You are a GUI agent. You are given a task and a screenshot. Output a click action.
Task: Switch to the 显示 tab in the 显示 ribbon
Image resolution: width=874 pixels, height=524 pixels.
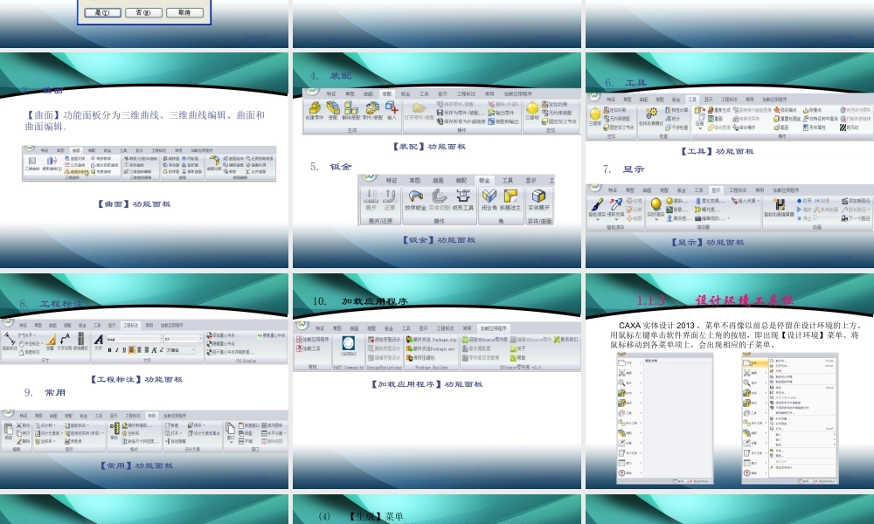[x=716, y=190]
